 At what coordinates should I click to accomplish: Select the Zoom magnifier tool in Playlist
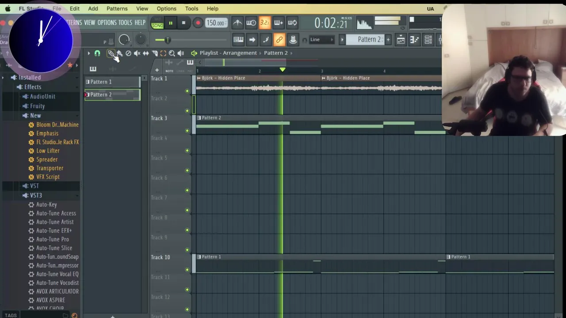(x=172, y=53)
